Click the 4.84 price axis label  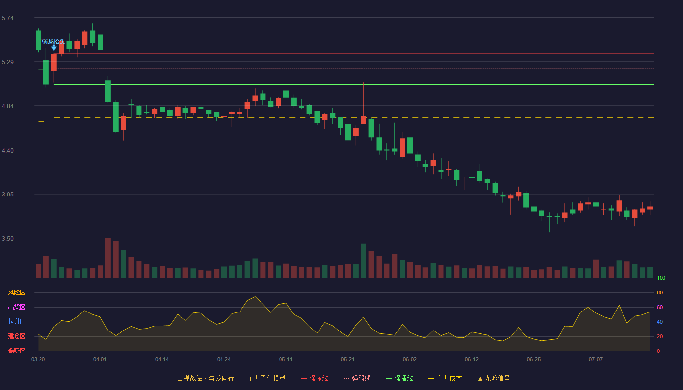coord(8,106)
